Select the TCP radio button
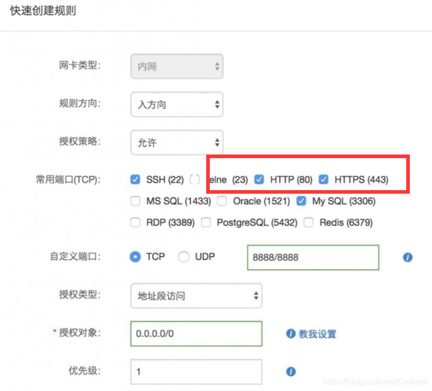The width and height of the screenshot is (432, 391). 135,257
